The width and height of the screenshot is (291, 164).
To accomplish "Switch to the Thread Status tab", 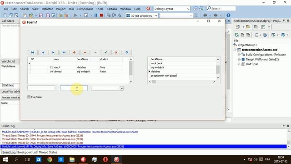I will tap(48, 152).
